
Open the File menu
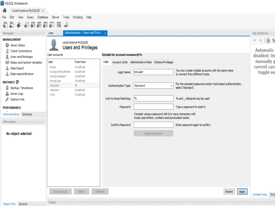pos(4,17)
